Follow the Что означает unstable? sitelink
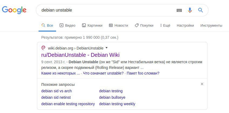Image resolution: width=229 pixels, height=113 pixels. click(103, 73)
